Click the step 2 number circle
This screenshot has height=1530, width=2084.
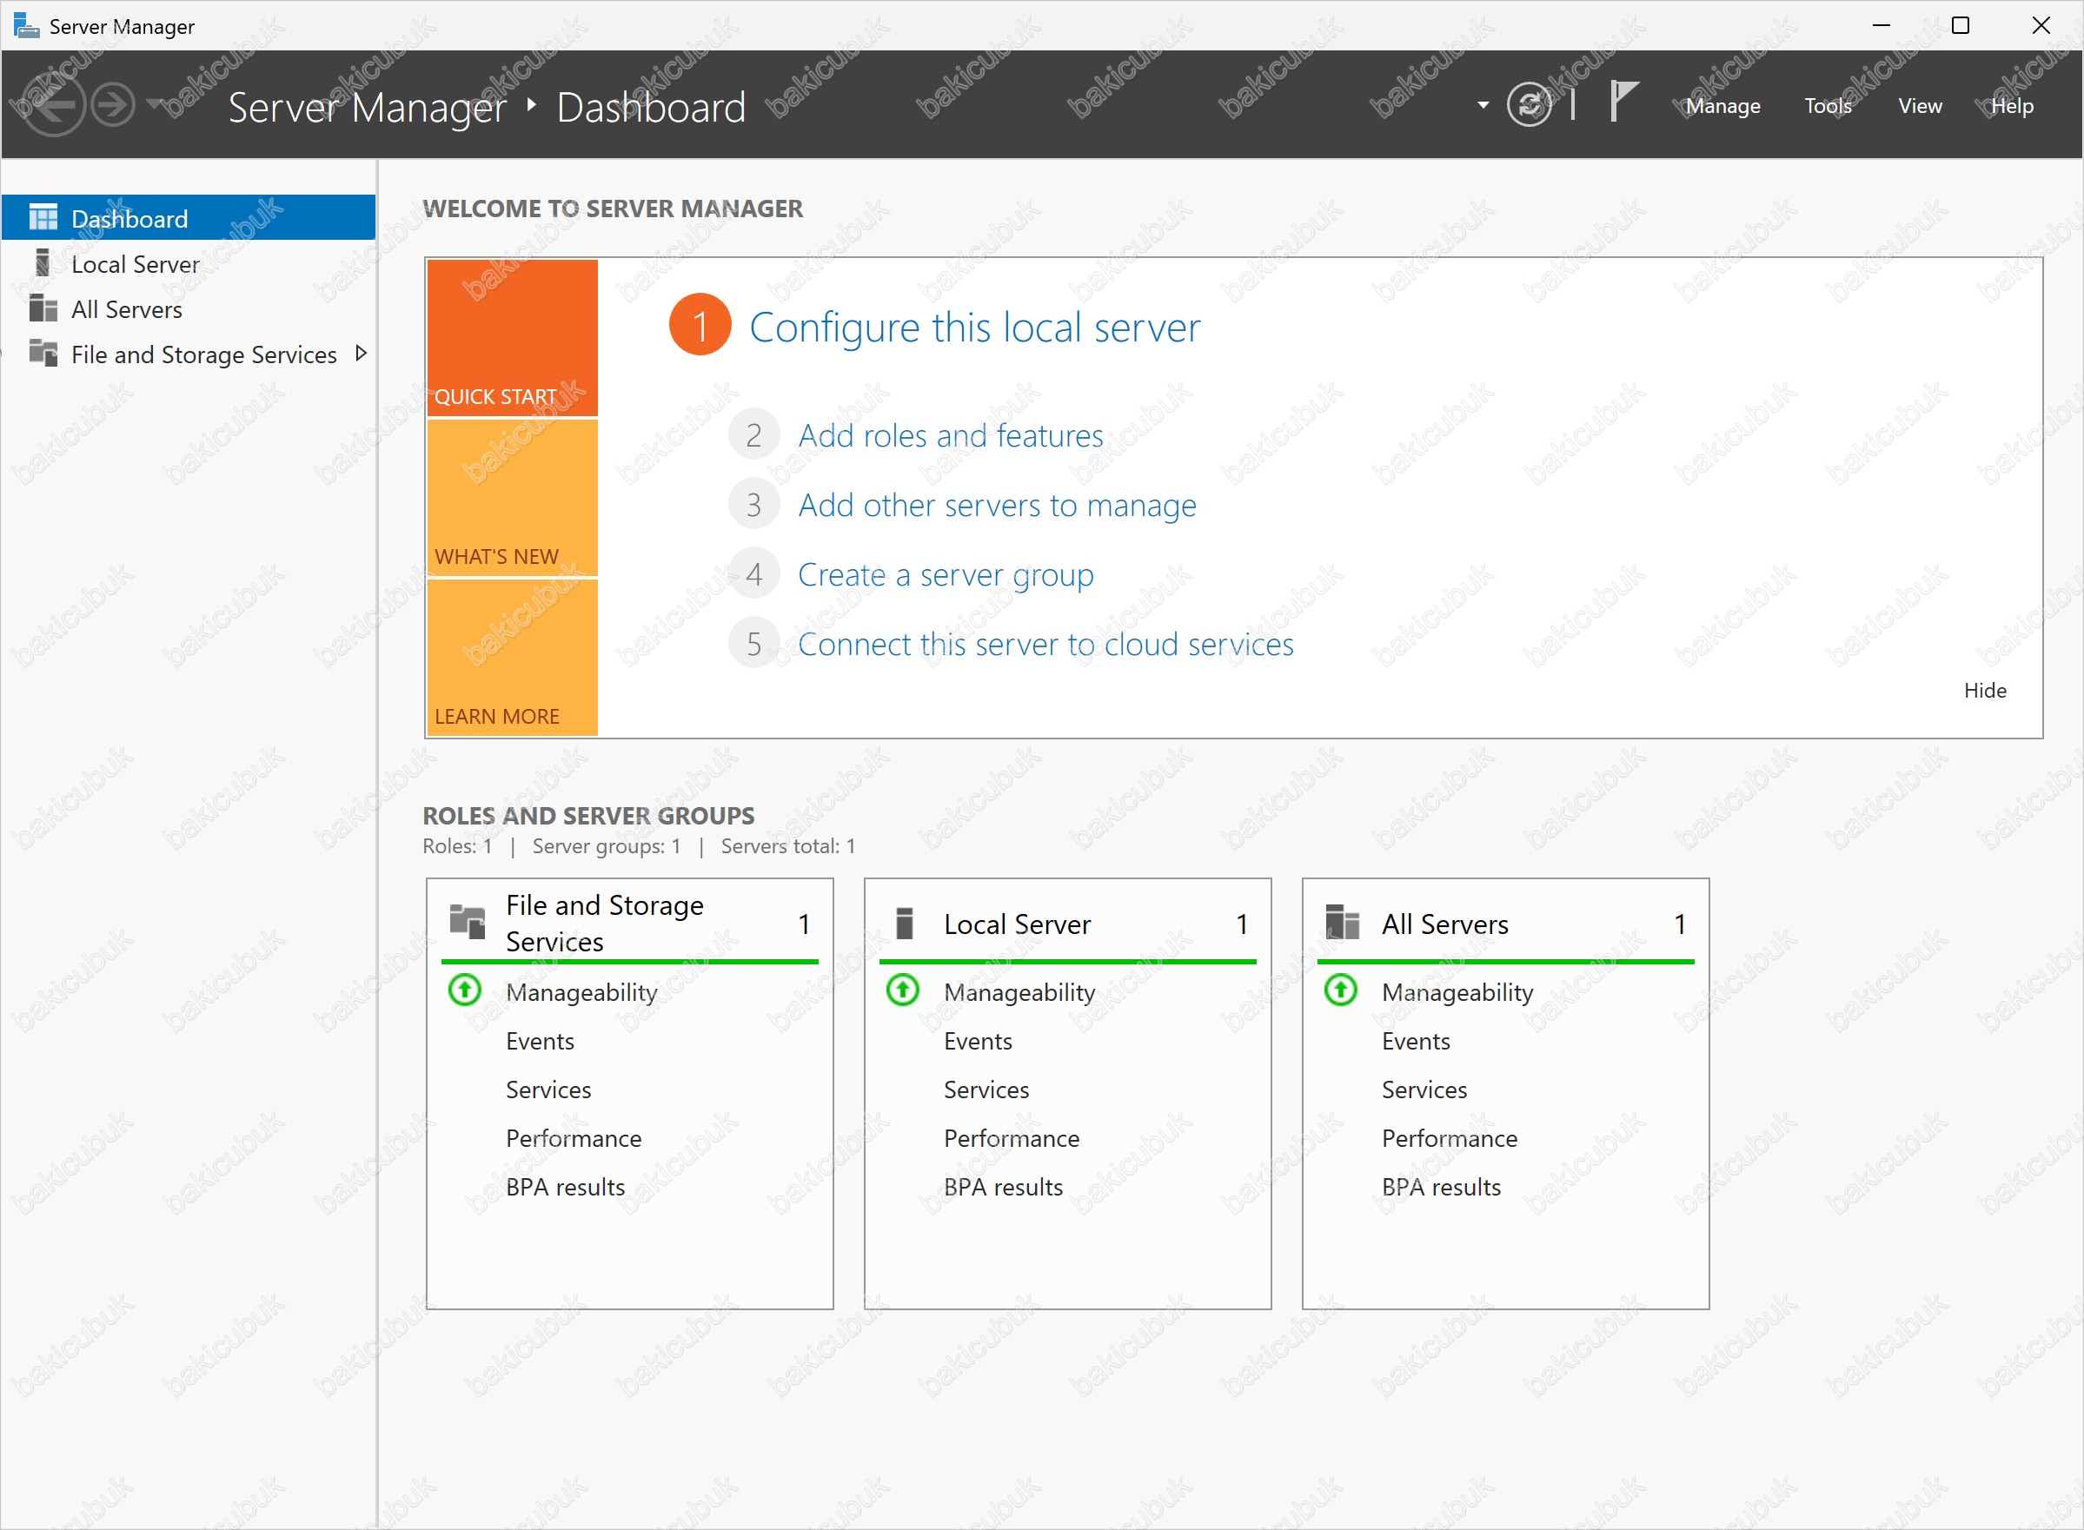754,434
